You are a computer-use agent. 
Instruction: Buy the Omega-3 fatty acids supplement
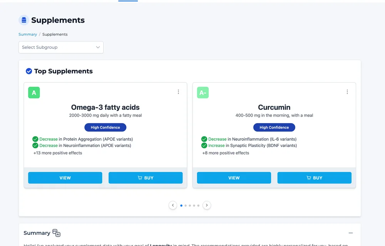146,178
